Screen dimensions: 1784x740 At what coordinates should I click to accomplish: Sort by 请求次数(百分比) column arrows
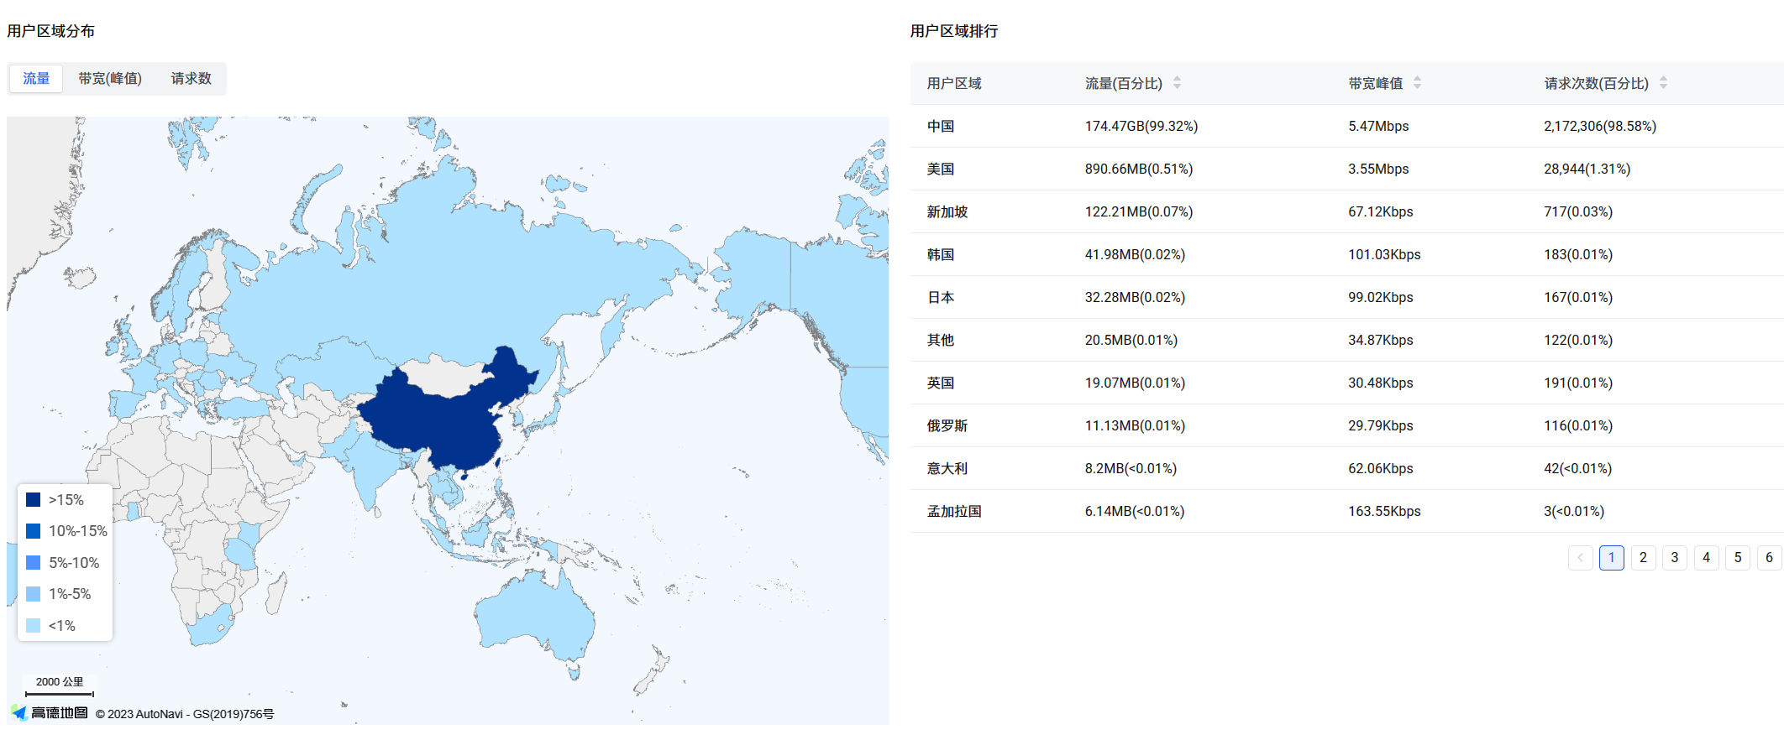1663,82
